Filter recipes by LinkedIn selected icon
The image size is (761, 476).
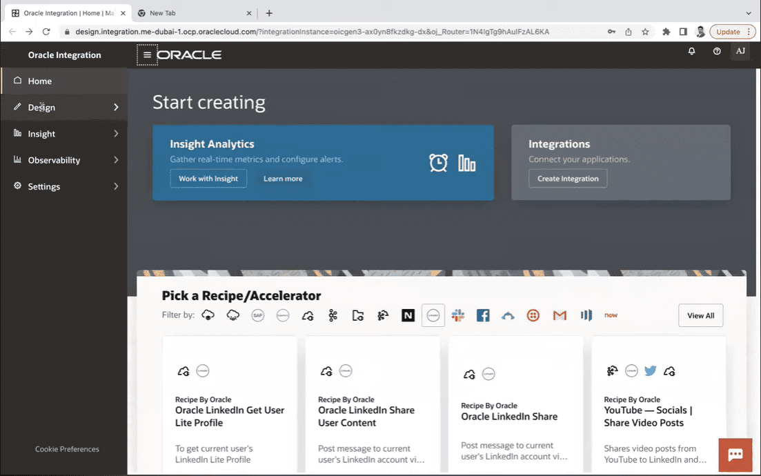tap(433, 315)
